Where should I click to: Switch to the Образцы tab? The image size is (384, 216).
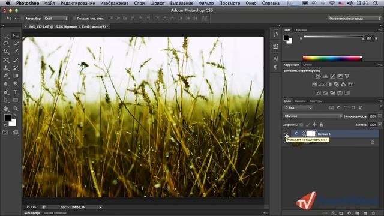tap(301, 30)
